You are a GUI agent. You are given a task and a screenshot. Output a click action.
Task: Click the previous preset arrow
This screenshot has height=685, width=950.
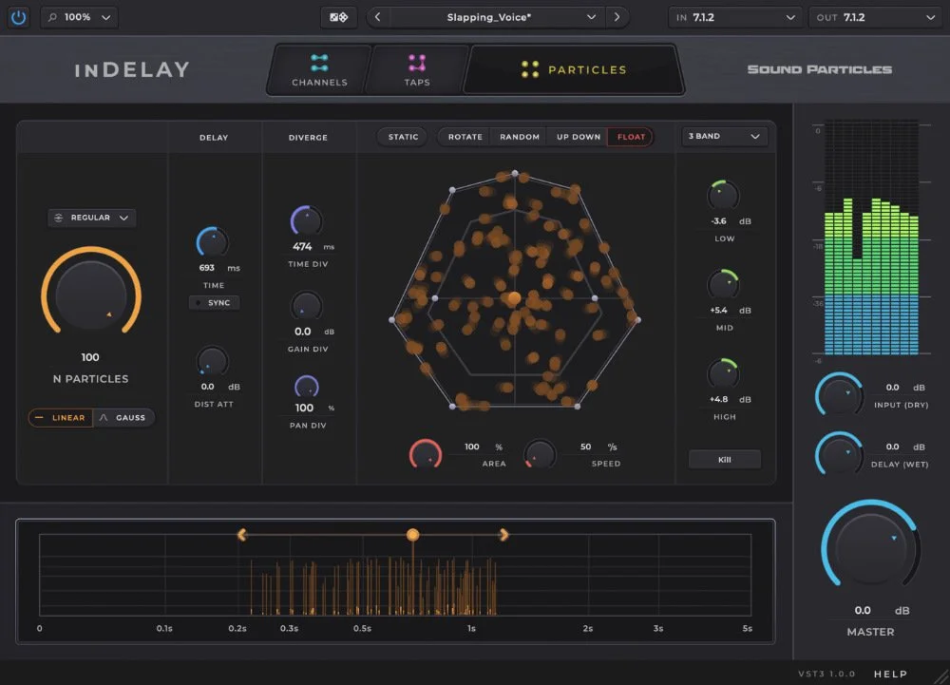click(378, 17)
